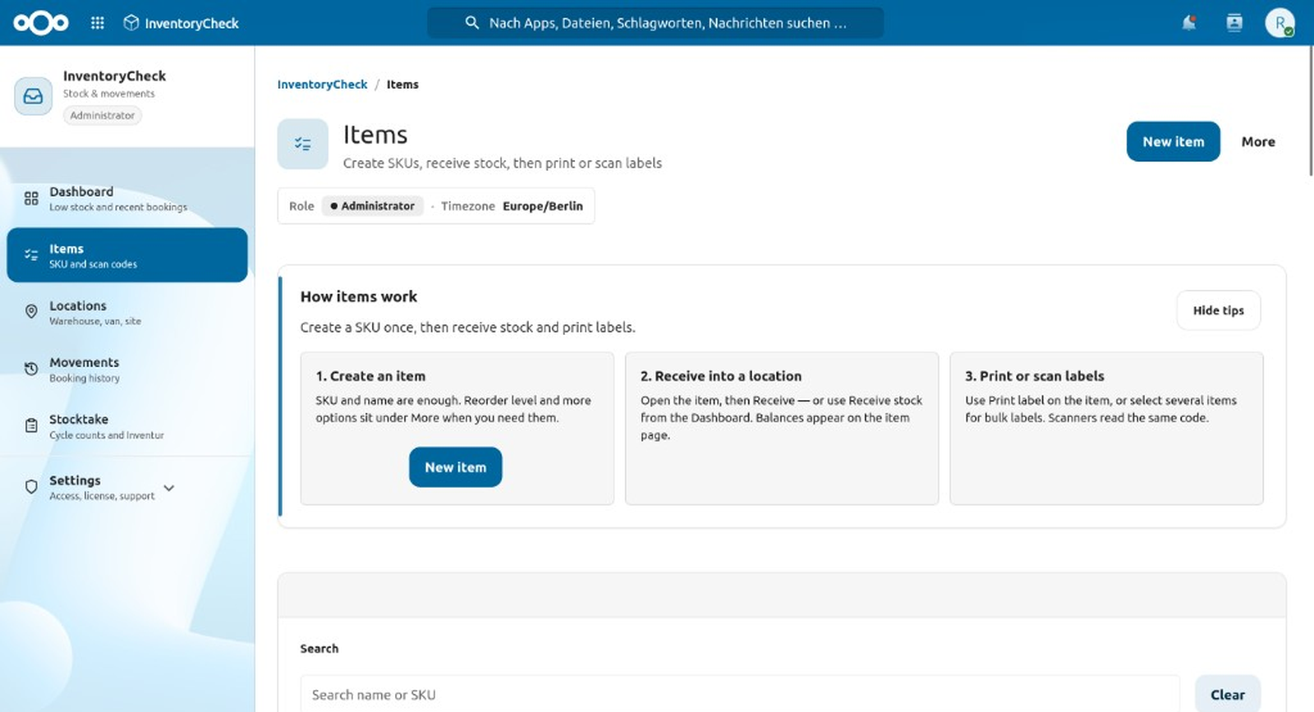Click the Items page header icon
Image resolution: width=1314 pixels, height=712 pixels.
(302, 144)
